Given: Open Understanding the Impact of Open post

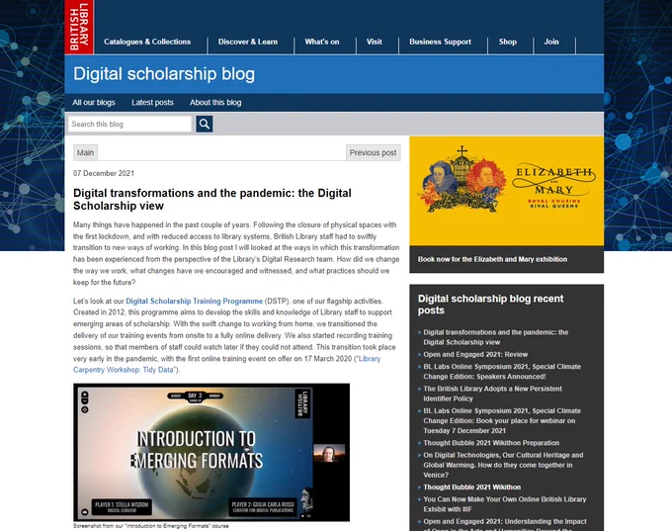Looking at the screenshot, I should [x=505, y=524].
